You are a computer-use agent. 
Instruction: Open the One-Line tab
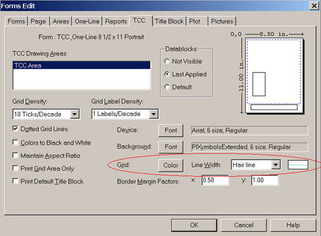tap(87, 21)
